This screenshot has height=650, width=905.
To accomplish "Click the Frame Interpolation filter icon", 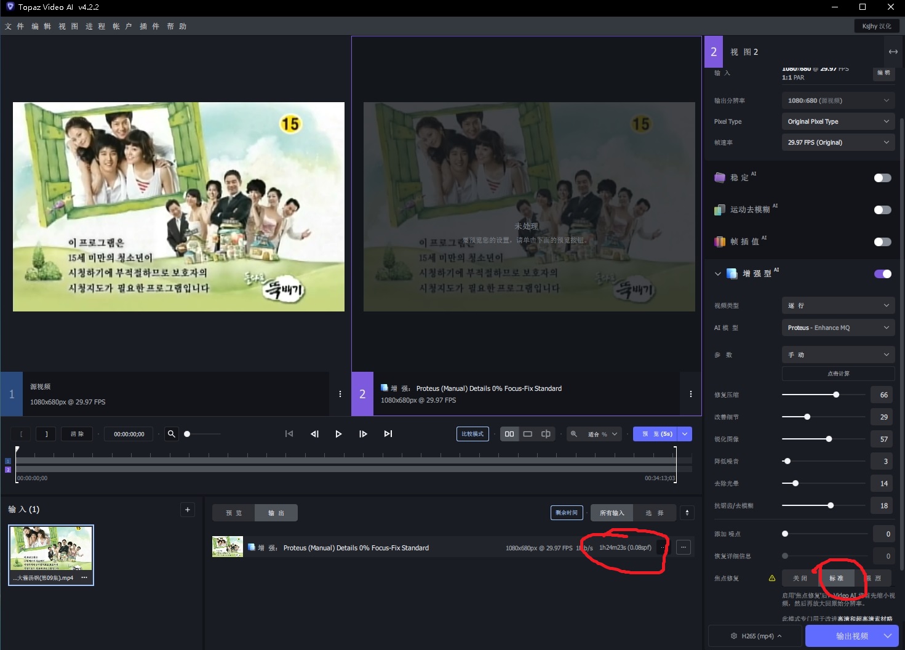I will 720,241.
